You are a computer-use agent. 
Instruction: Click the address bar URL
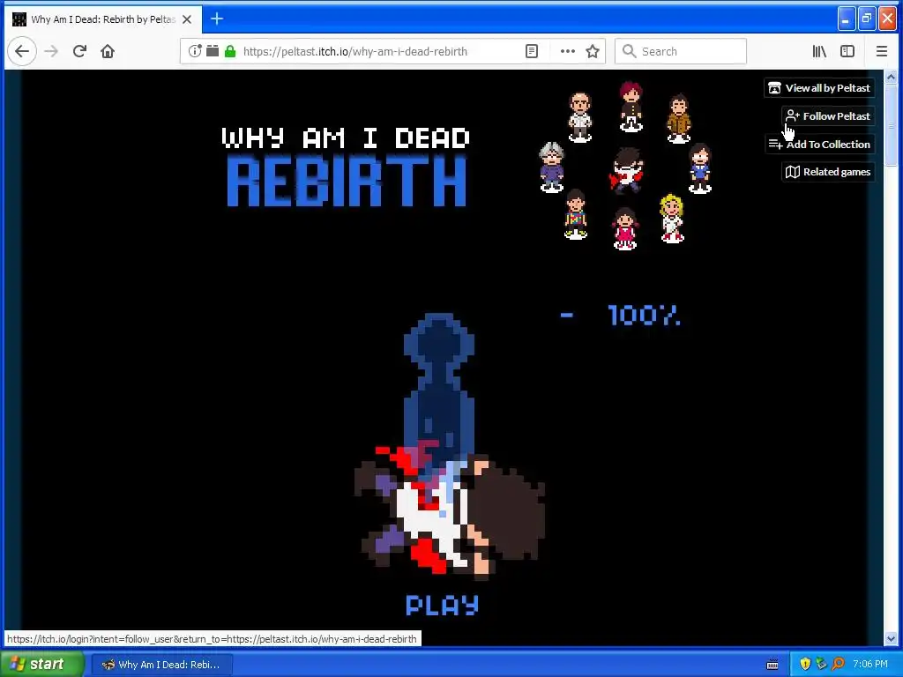click(x=354, y=51)
